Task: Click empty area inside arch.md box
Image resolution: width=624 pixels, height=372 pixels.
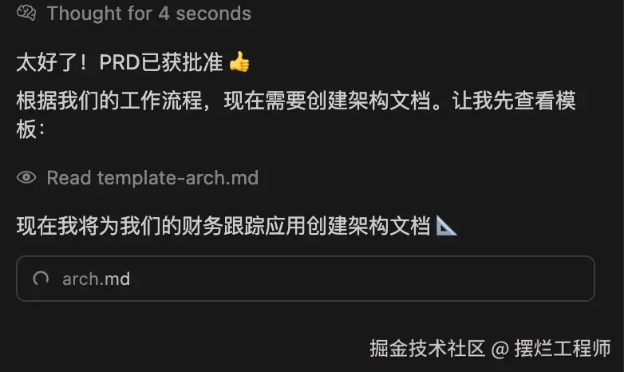Action: click(x=358, y=279)
